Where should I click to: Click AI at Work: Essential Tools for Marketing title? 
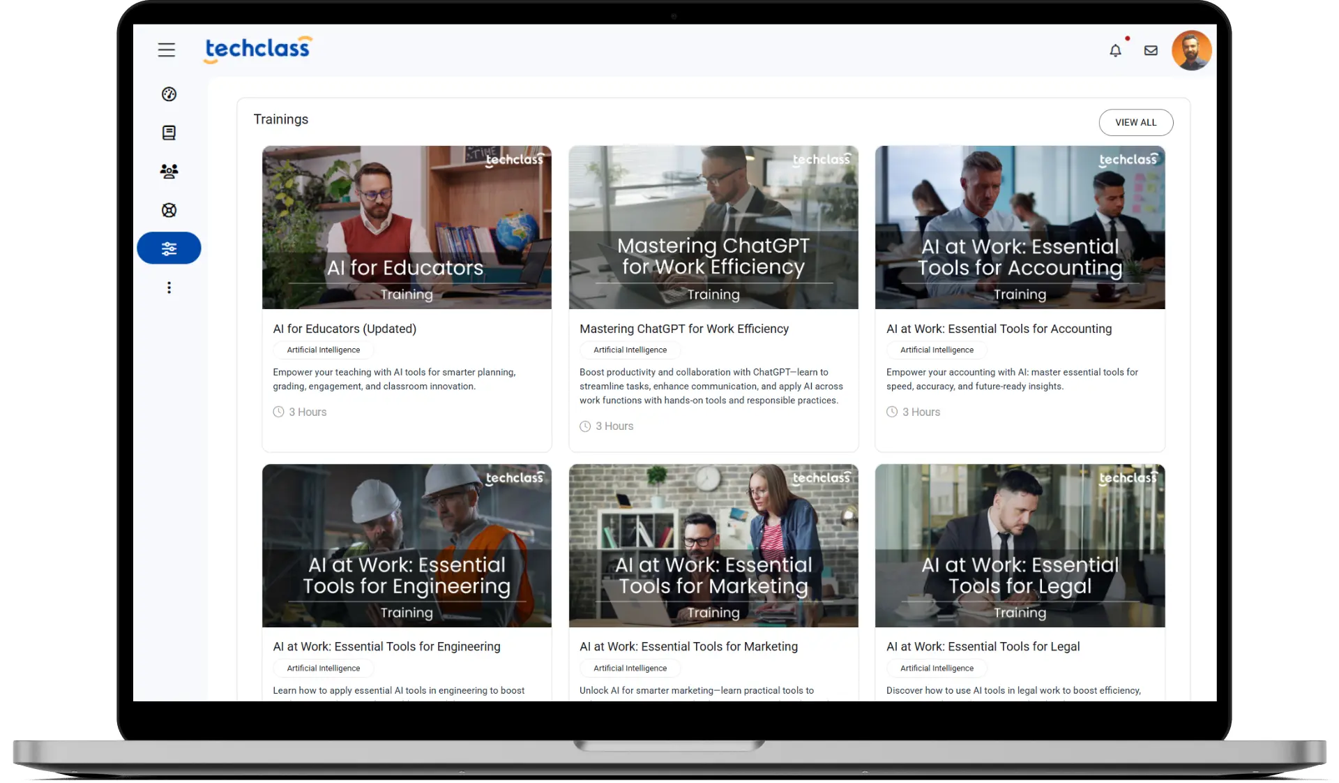(688, 647)
